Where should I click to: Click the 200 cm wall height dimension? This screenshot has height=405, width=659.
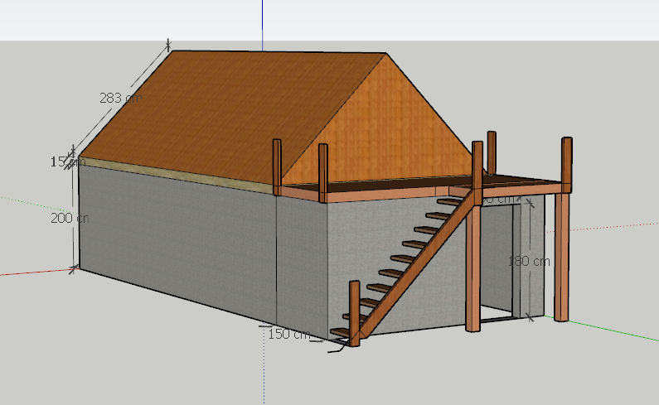[69, 219]
